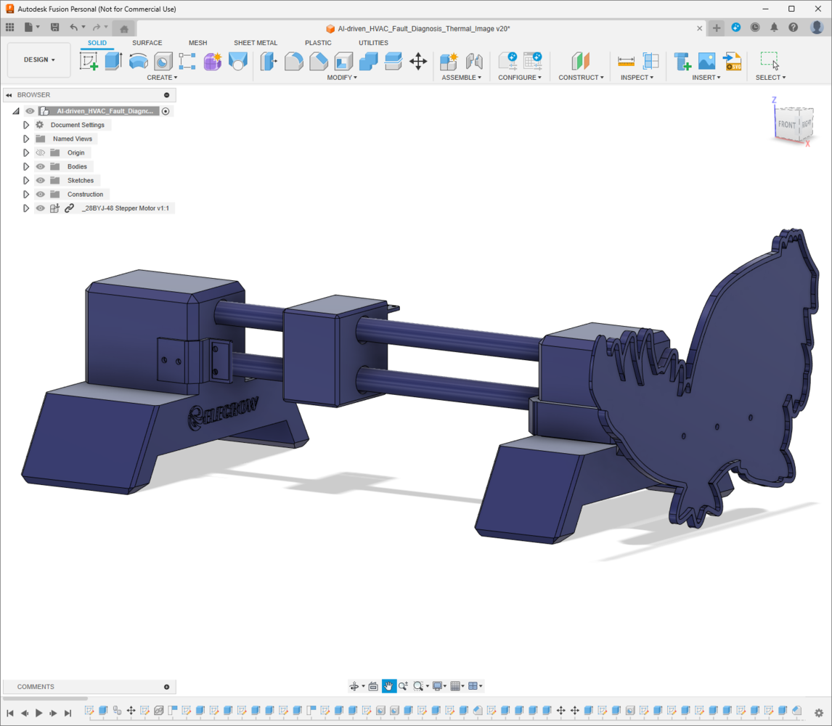The image size is (832, 726).
Task: Choose the Fillet tool in Modify
Action: [293, 61]
